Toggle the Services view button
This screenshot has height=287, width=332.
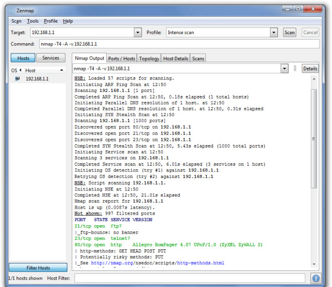51,58
